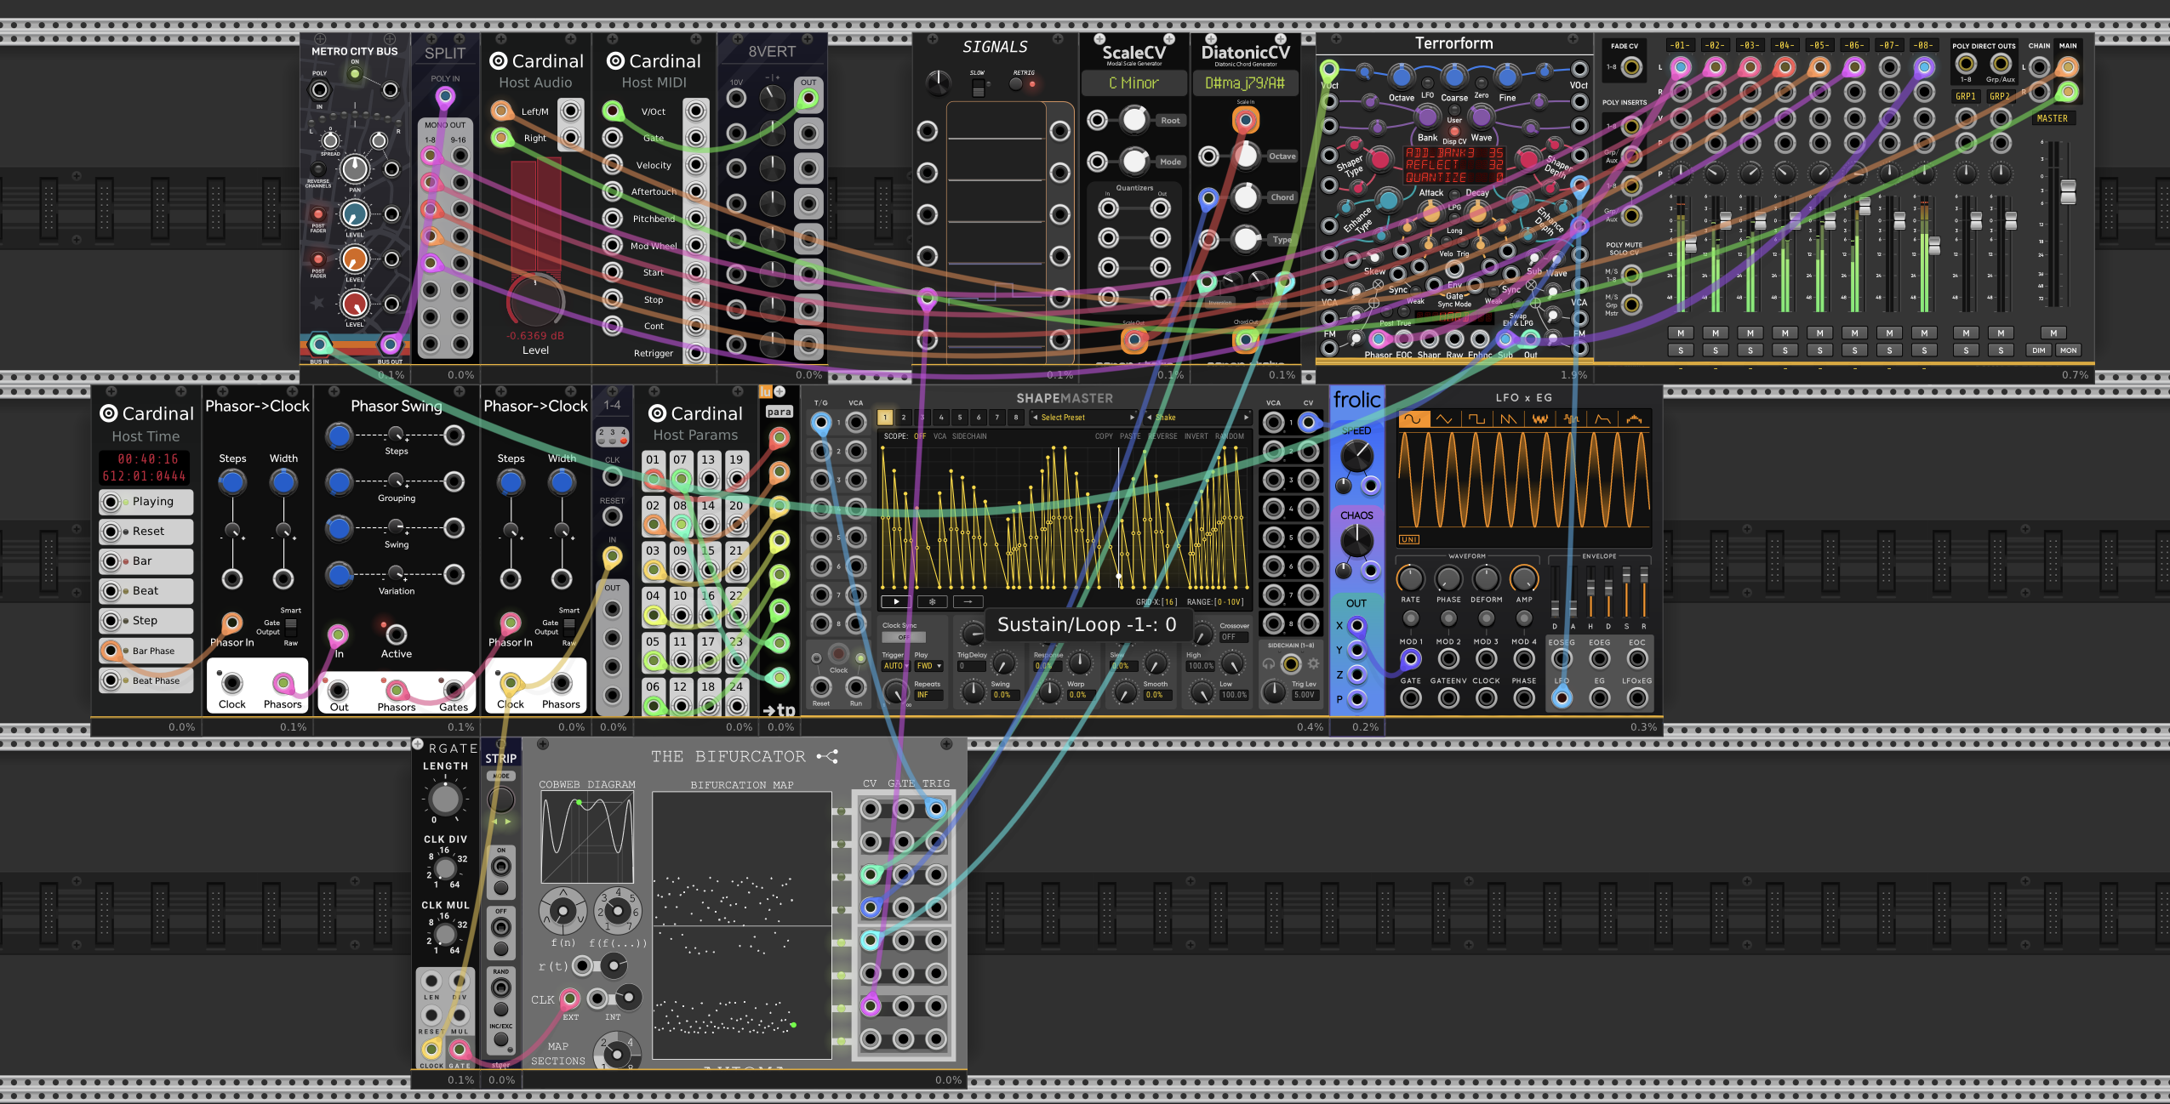The image size is (2170, 1104).
Task: Click INVERT in the ShapeMaster scope bar
Action: (x=1196, y=436)
